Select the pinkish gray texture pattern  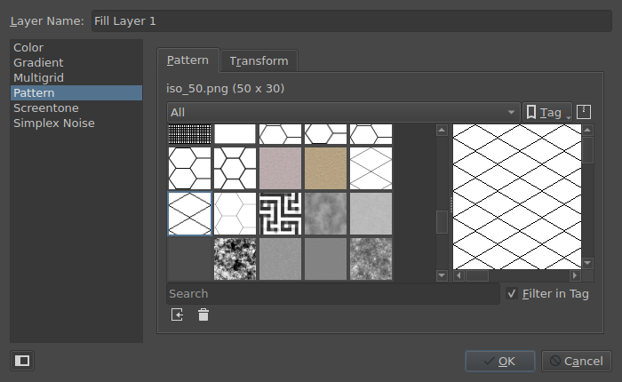(280, 168)
